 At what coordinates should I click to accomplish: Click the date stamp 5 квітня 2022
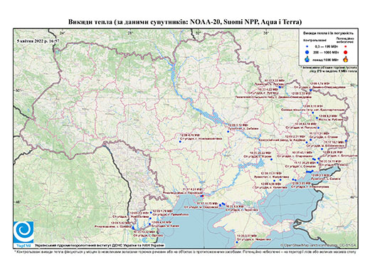pyautogui.click(x=38, y=41)
